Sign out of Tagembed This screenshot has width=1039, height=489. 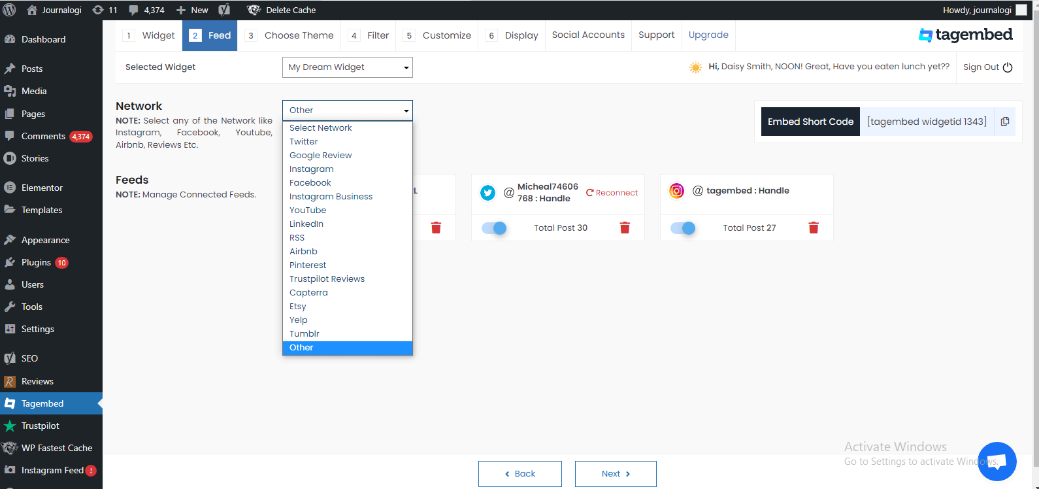(988, 67)
